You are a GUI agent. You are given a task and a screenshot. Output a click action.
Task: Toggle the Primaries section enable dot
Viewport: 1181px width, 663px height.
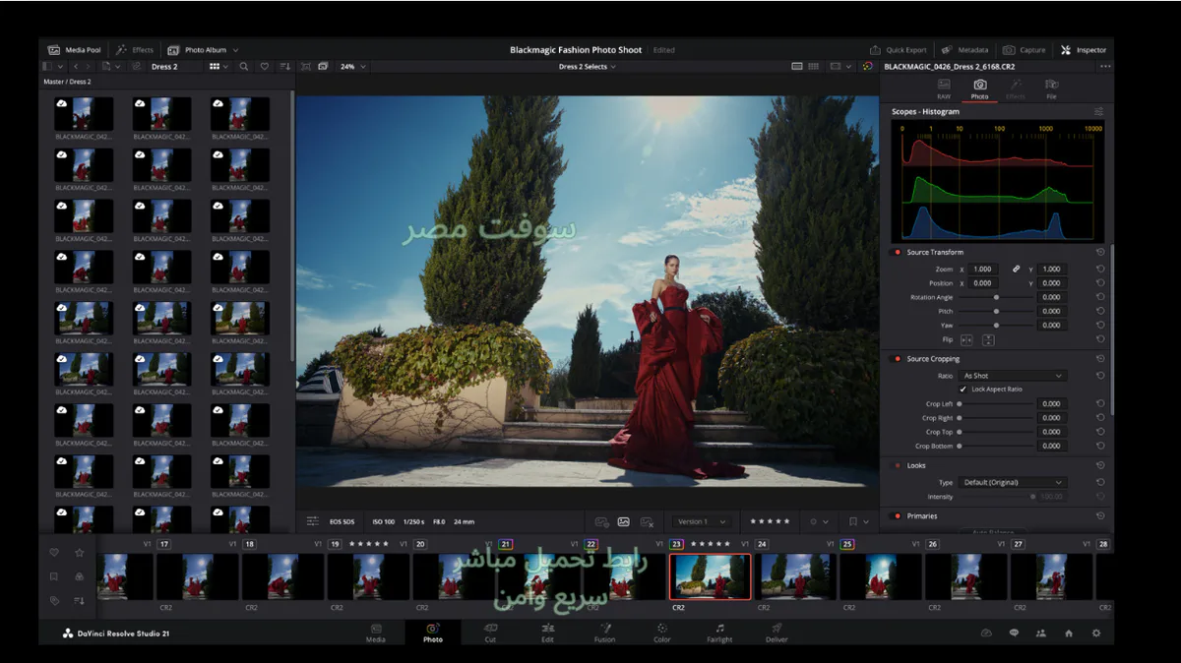coord(897,515)
